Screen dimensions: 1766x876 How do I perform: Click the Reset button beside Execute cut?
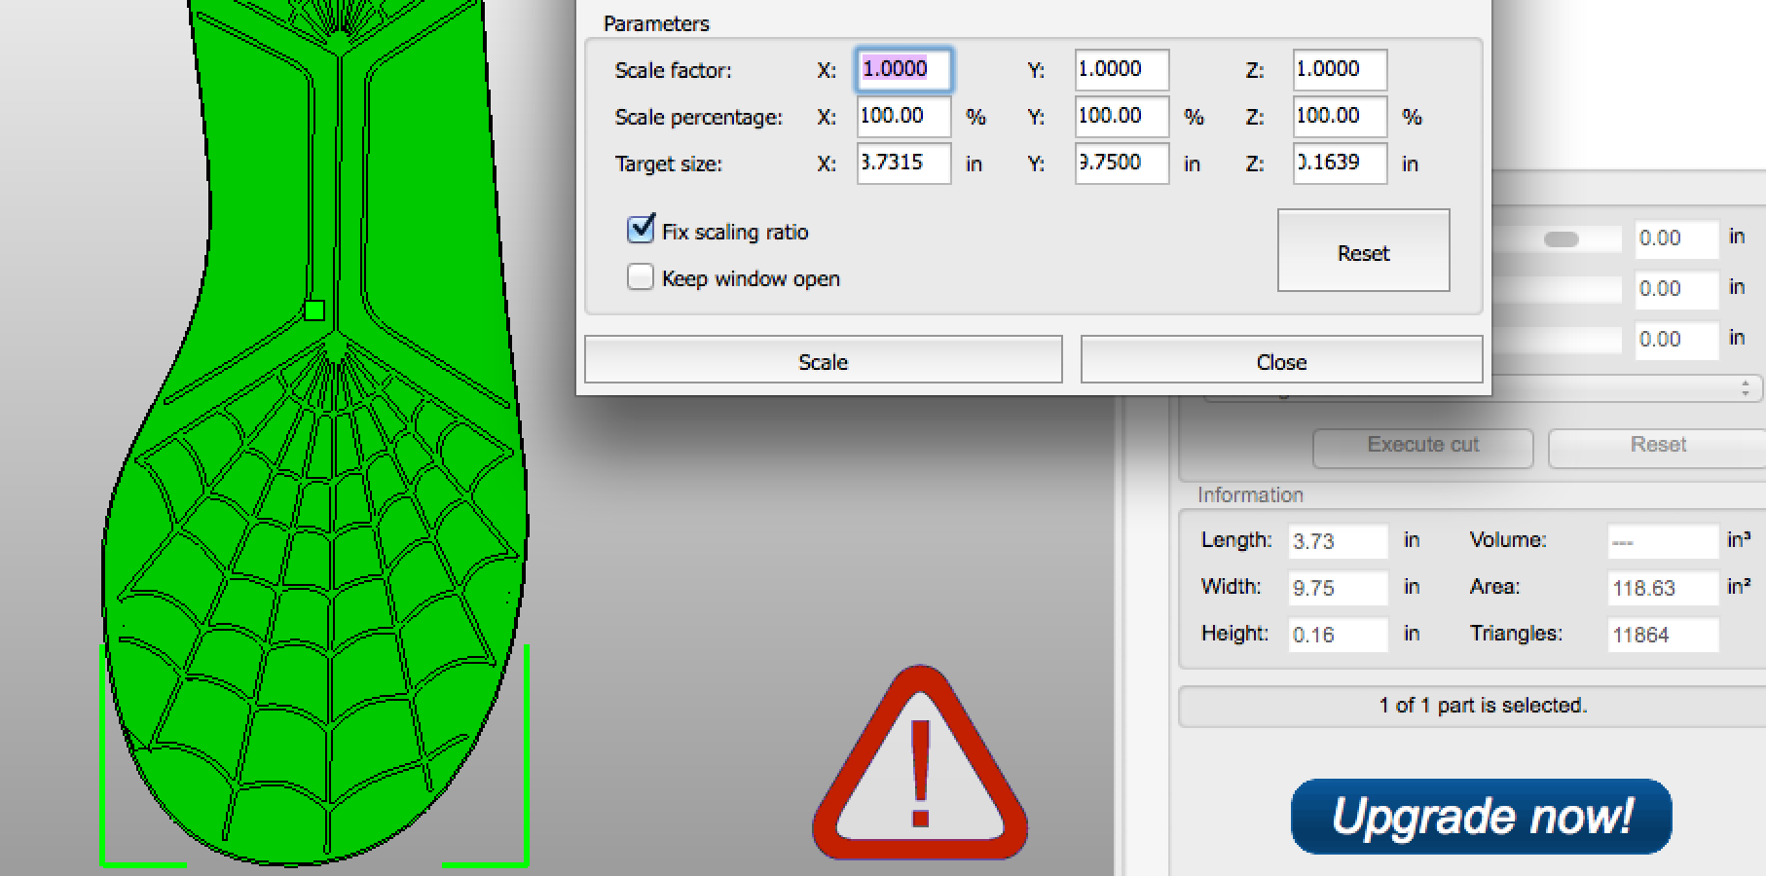pyautogui.click(x=1658, y=447)
